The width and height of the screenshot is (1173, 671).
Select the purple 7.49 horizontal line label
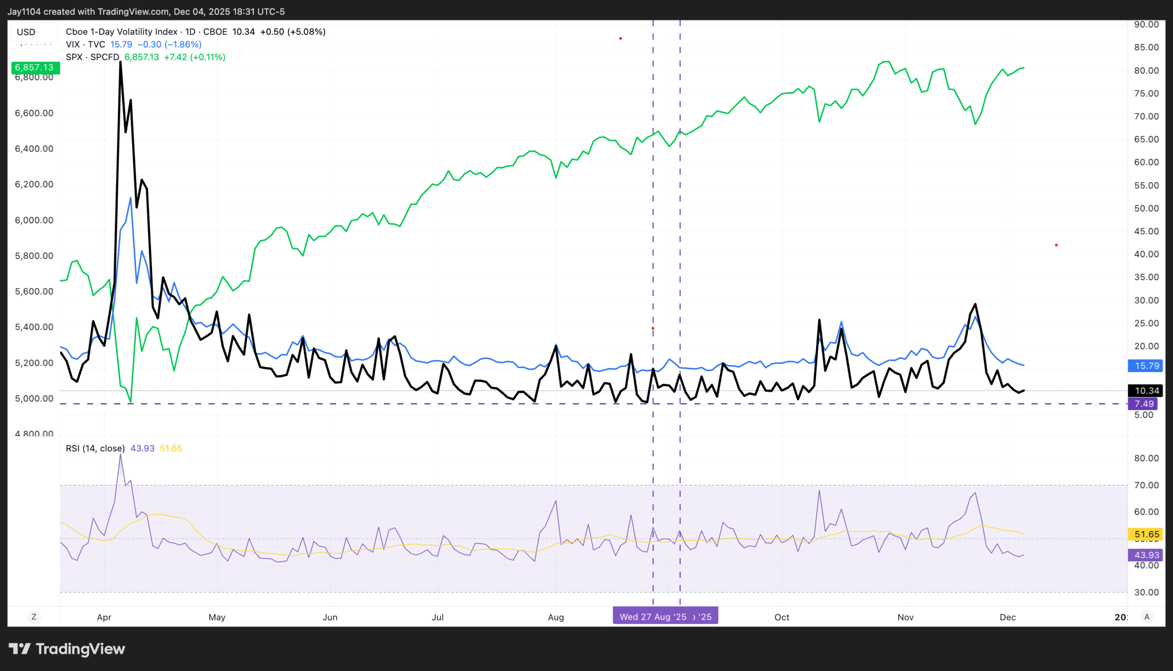tap(1144, 404)
